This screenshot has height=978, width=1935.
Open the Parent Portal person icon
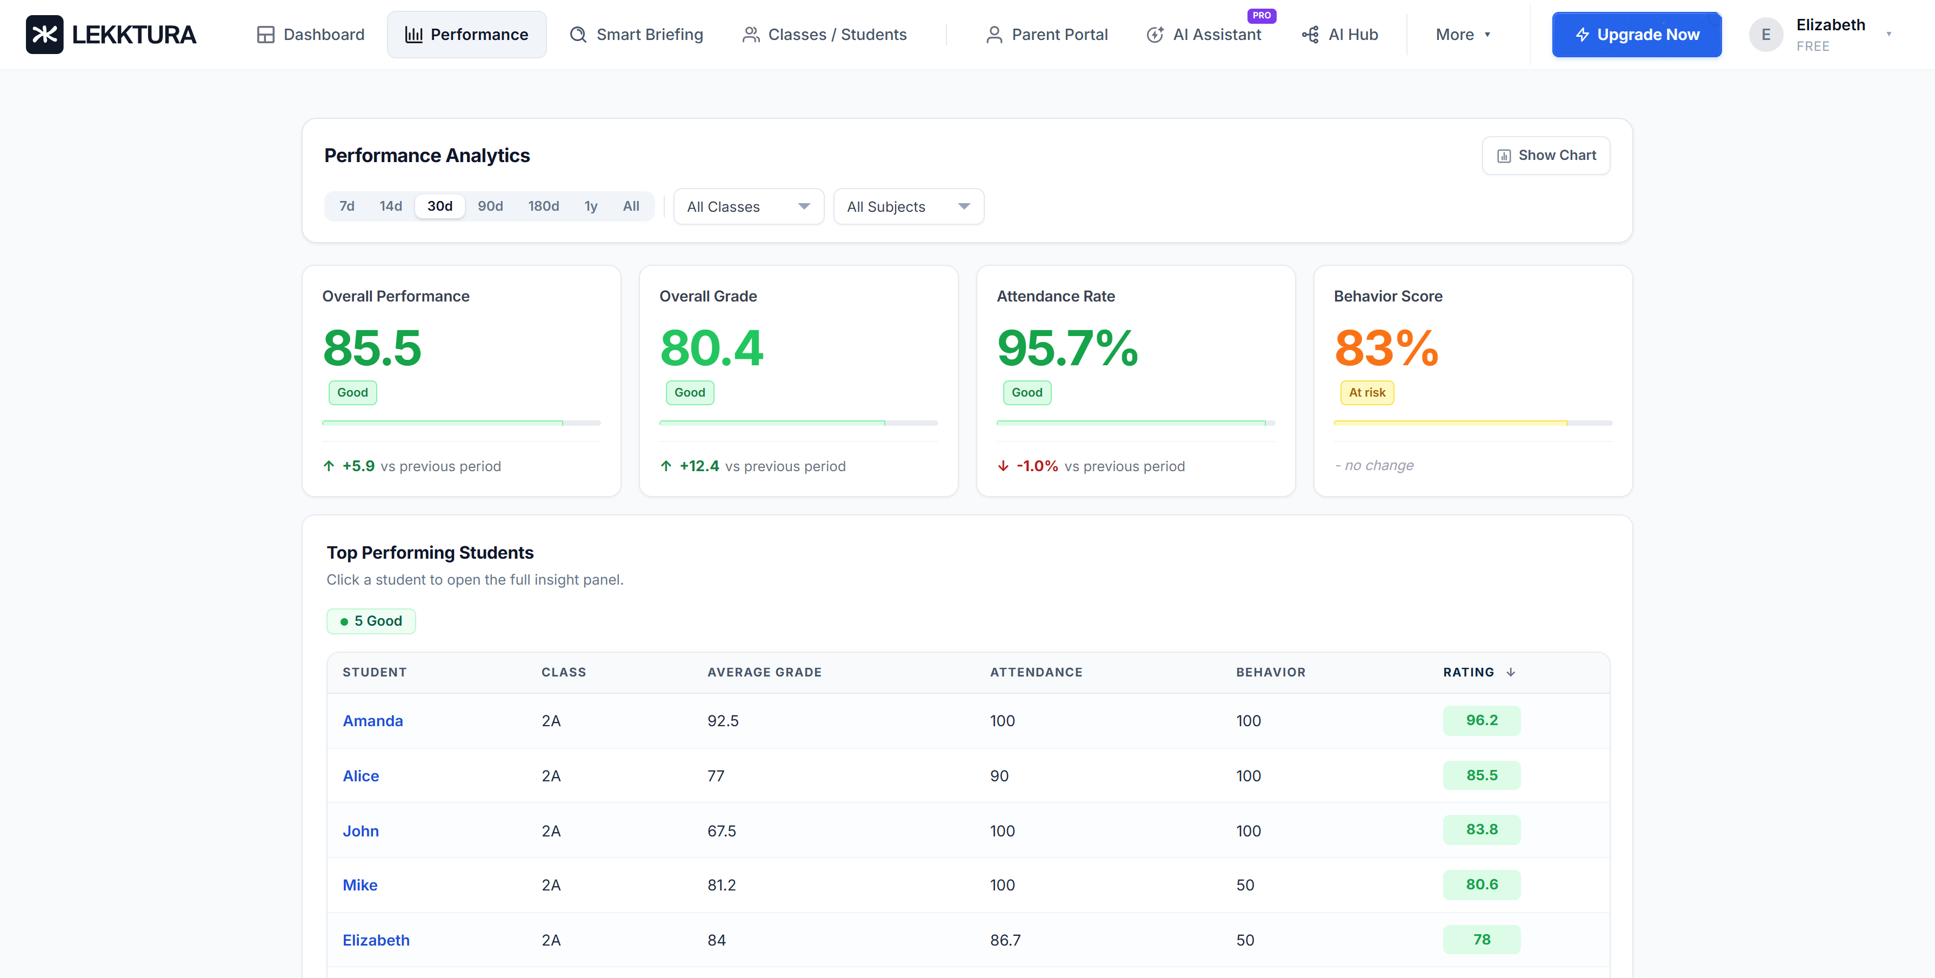tap(994, 35)
